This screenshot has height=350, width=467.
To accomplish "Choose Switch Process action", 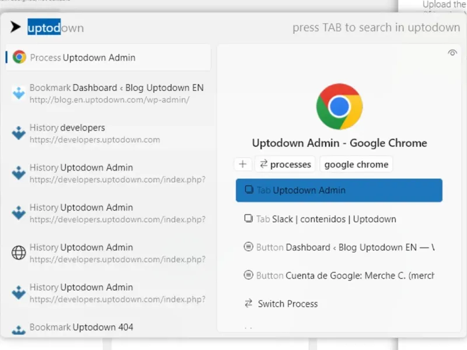I will [x=339, y=304].
